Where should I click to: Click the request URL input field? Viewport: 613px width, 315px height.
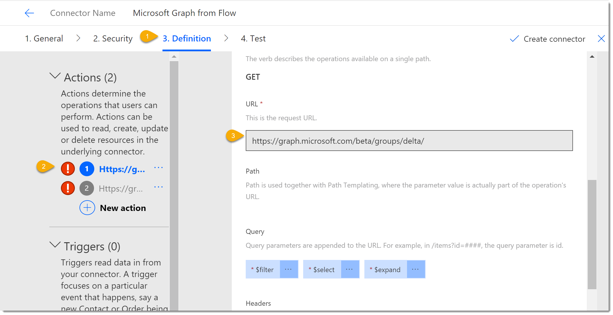tap(409, 141)
